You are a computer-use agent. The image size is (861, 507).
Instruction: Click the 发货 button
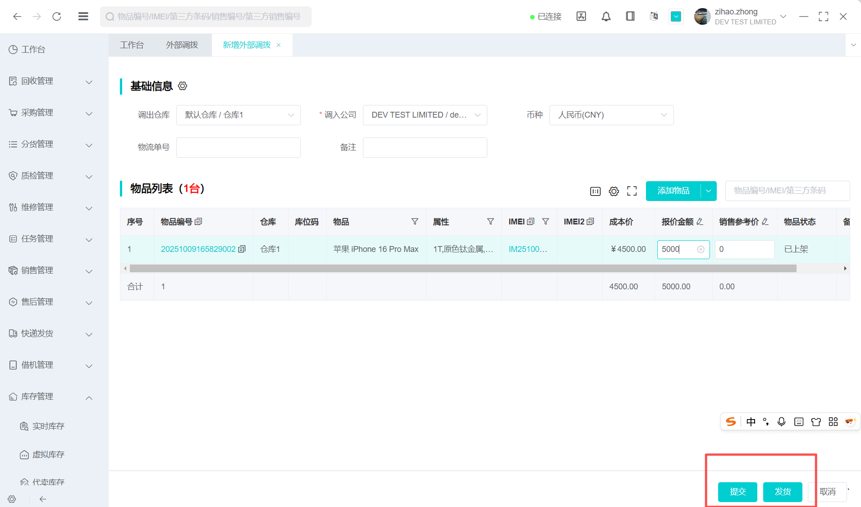pos(783,492)
